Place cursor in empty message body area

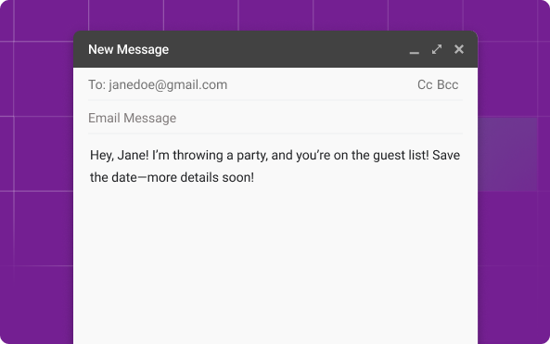(x=275, y=260)
